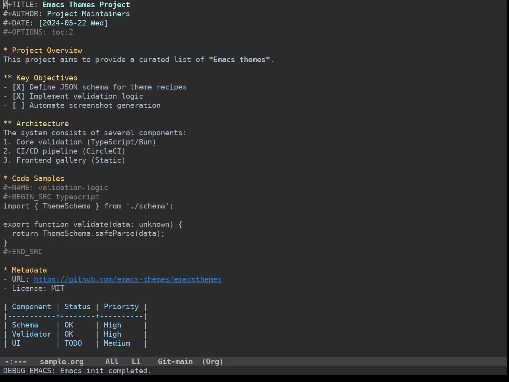The width and height of the screenshot is (509, 382).
Task: Click the (Org) major mode indicator
Action: point(213,362)
